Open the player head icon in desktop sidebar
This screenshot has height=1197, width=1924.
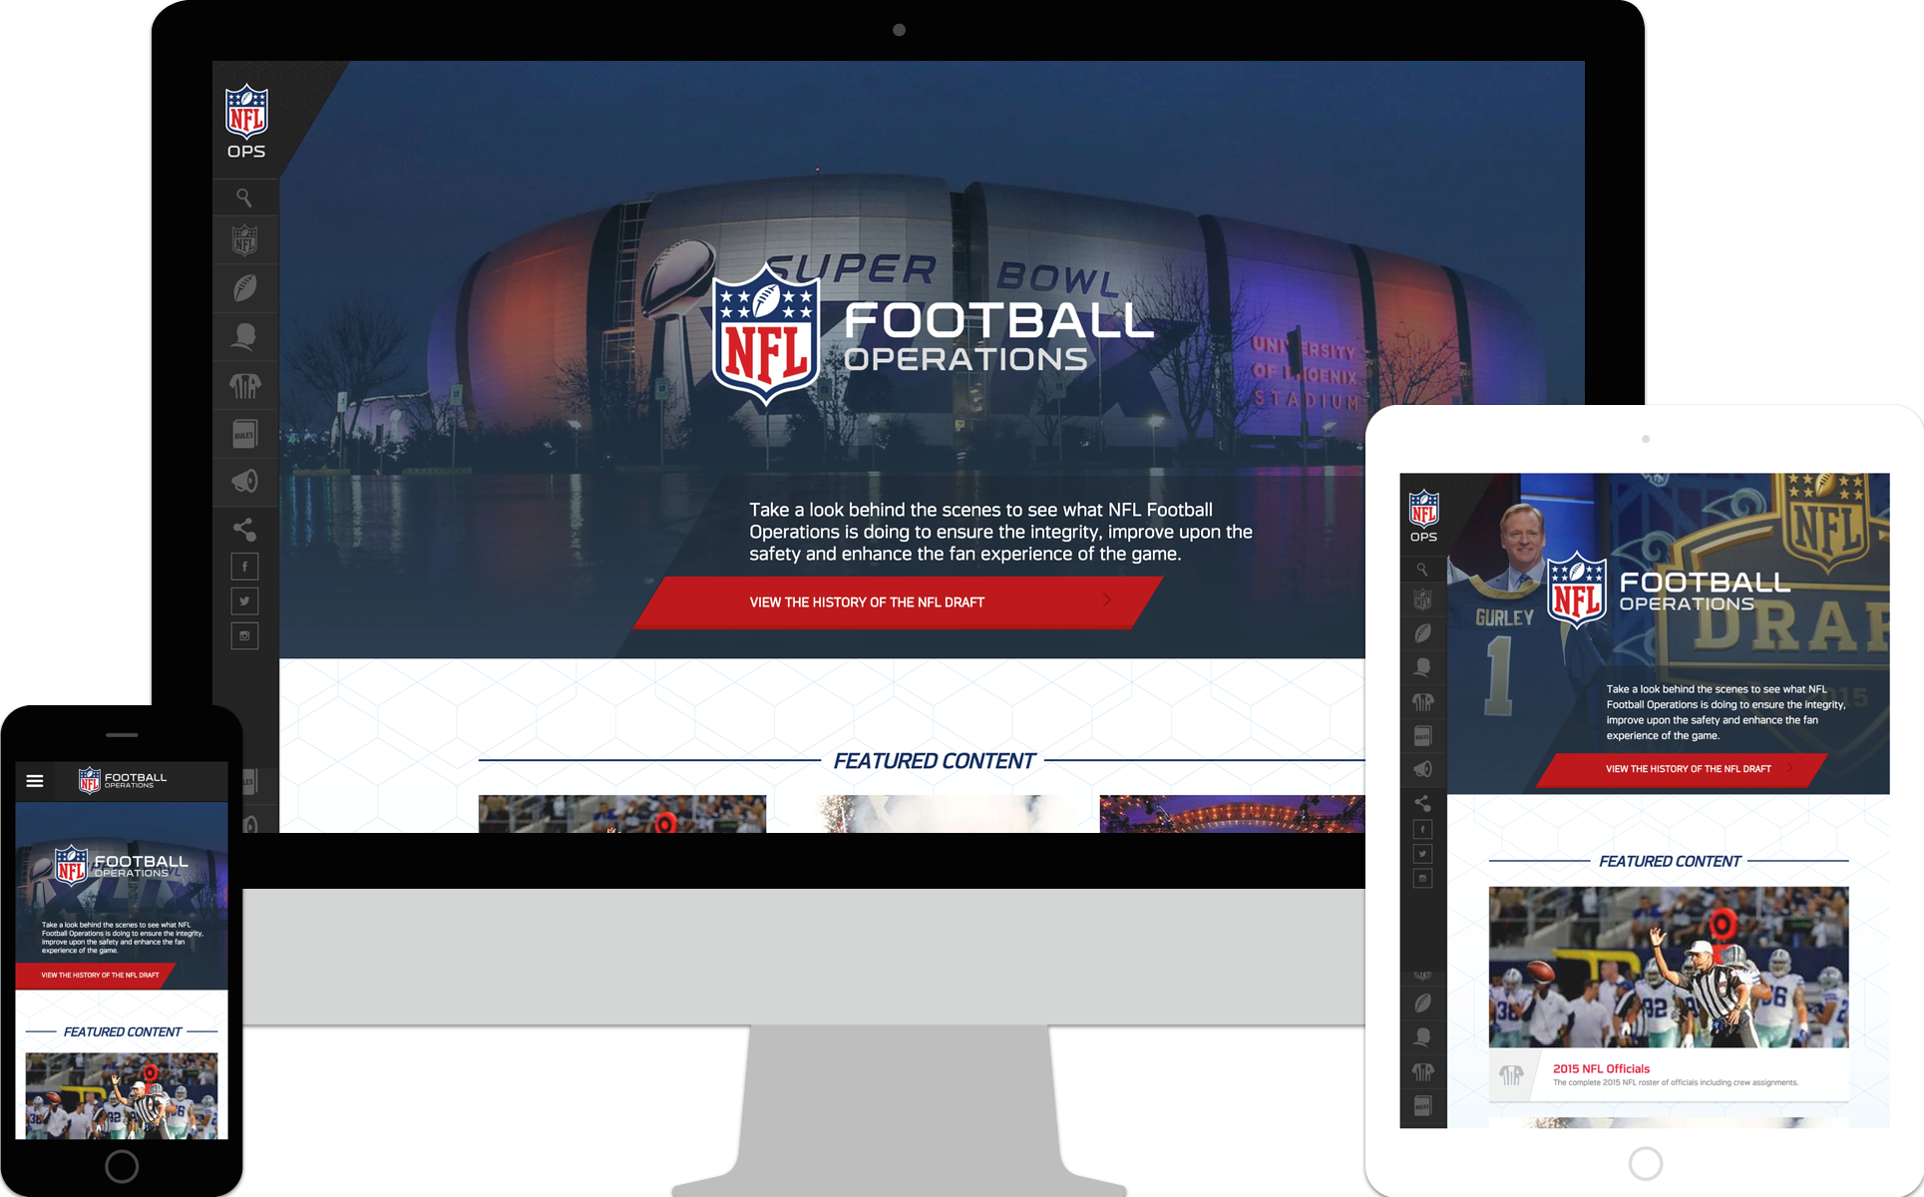[244, 336]
